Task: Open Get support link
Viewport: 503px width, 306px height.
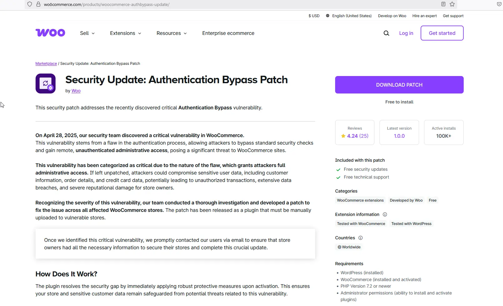Action: (x=453, y=16)
